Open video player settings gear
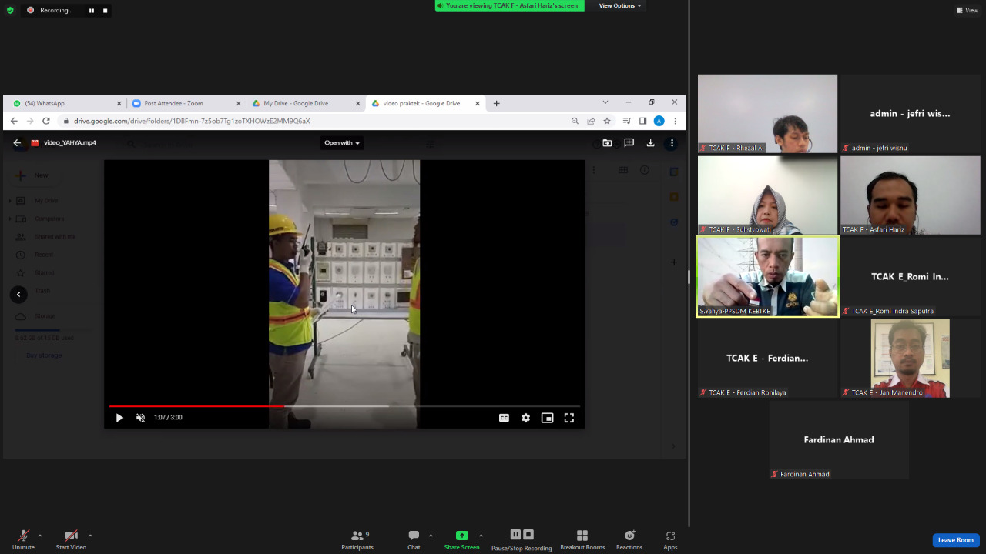This screenshot has height=554, width=986. pos(525,418)
